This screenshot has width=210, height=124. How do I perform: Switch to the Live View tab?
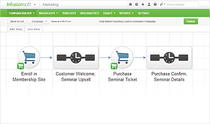point(34,29)
